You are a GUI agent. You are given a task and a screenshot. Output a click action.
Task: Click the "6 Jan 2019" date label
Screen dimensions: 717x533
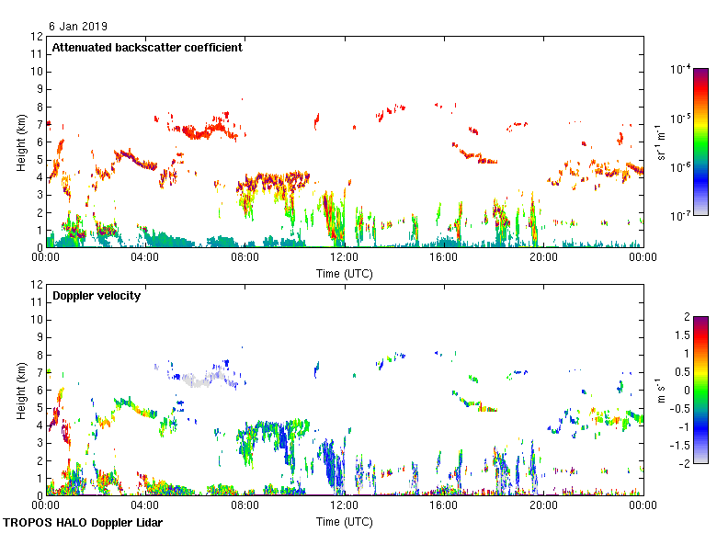tap(79, 26)
